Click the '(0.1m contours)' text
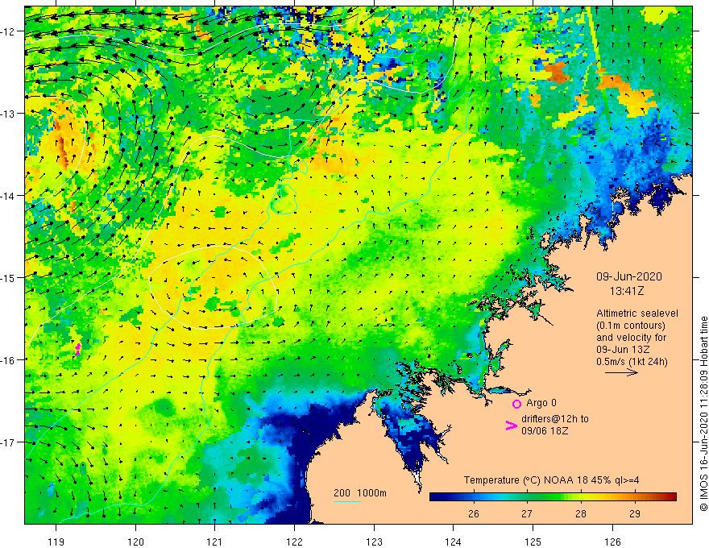709x548 pixels. pos(631,326)
